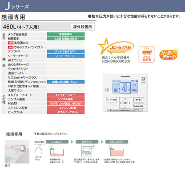
Task: Click the お湯はり完了 full bathtub illustration
Action: coord(117,151)
